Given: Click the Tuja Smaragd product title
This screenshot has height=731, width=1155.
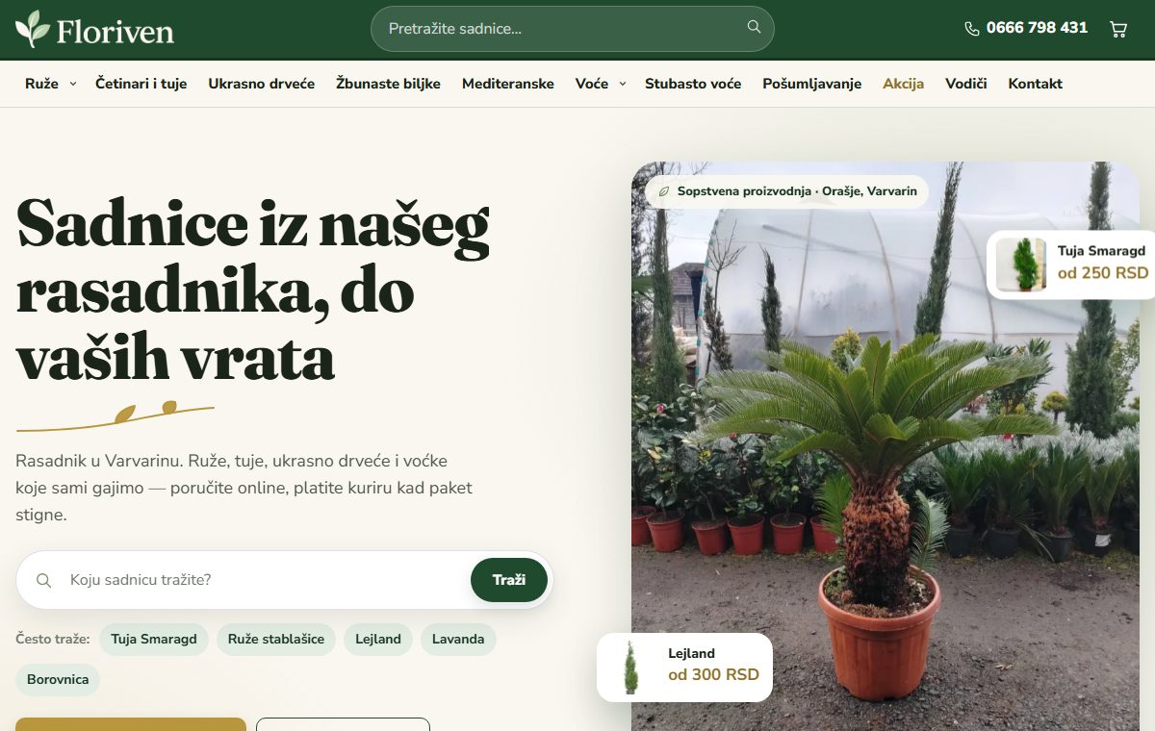Looking at the screenshot, I should pyautogui.click(x=1101, y=251).
